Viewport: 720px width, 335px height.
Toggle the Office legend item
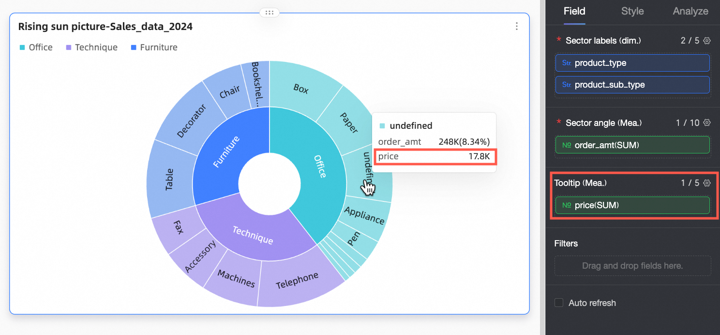(36, 47)
